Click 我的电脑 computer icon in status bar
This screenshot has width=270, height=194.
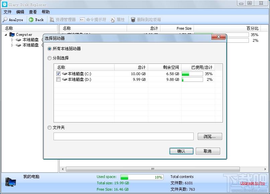click(11, 182)
